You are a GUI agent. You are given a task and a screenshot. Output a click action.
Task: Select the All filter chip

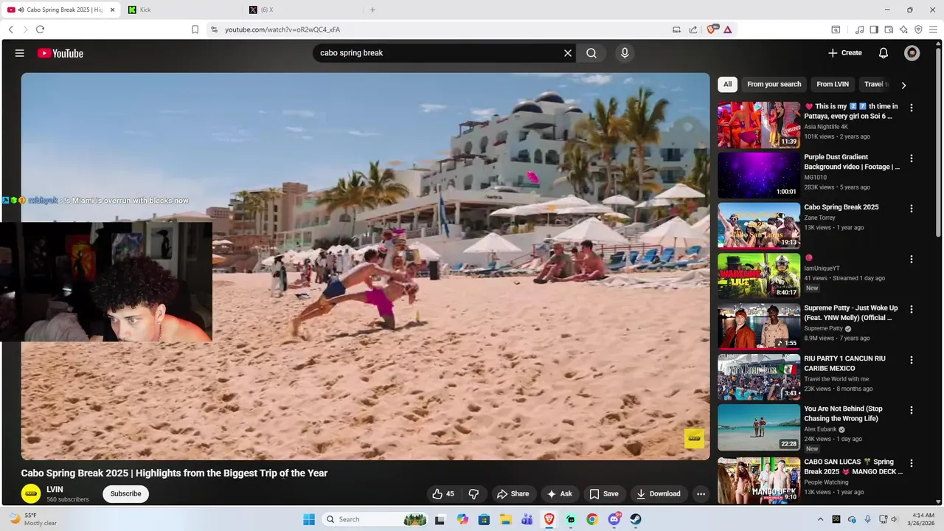click(x=727, y=84)
